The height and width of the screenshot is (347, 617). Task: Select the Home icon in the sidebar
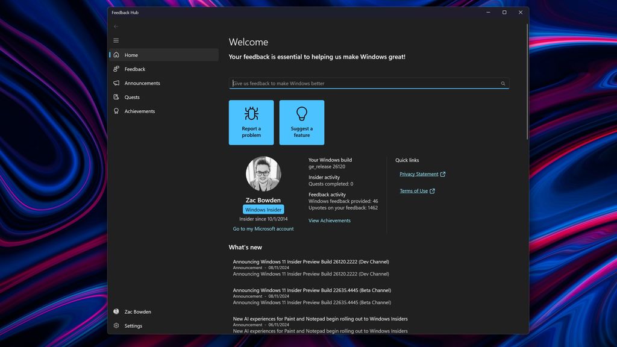(x=116, y=55)
